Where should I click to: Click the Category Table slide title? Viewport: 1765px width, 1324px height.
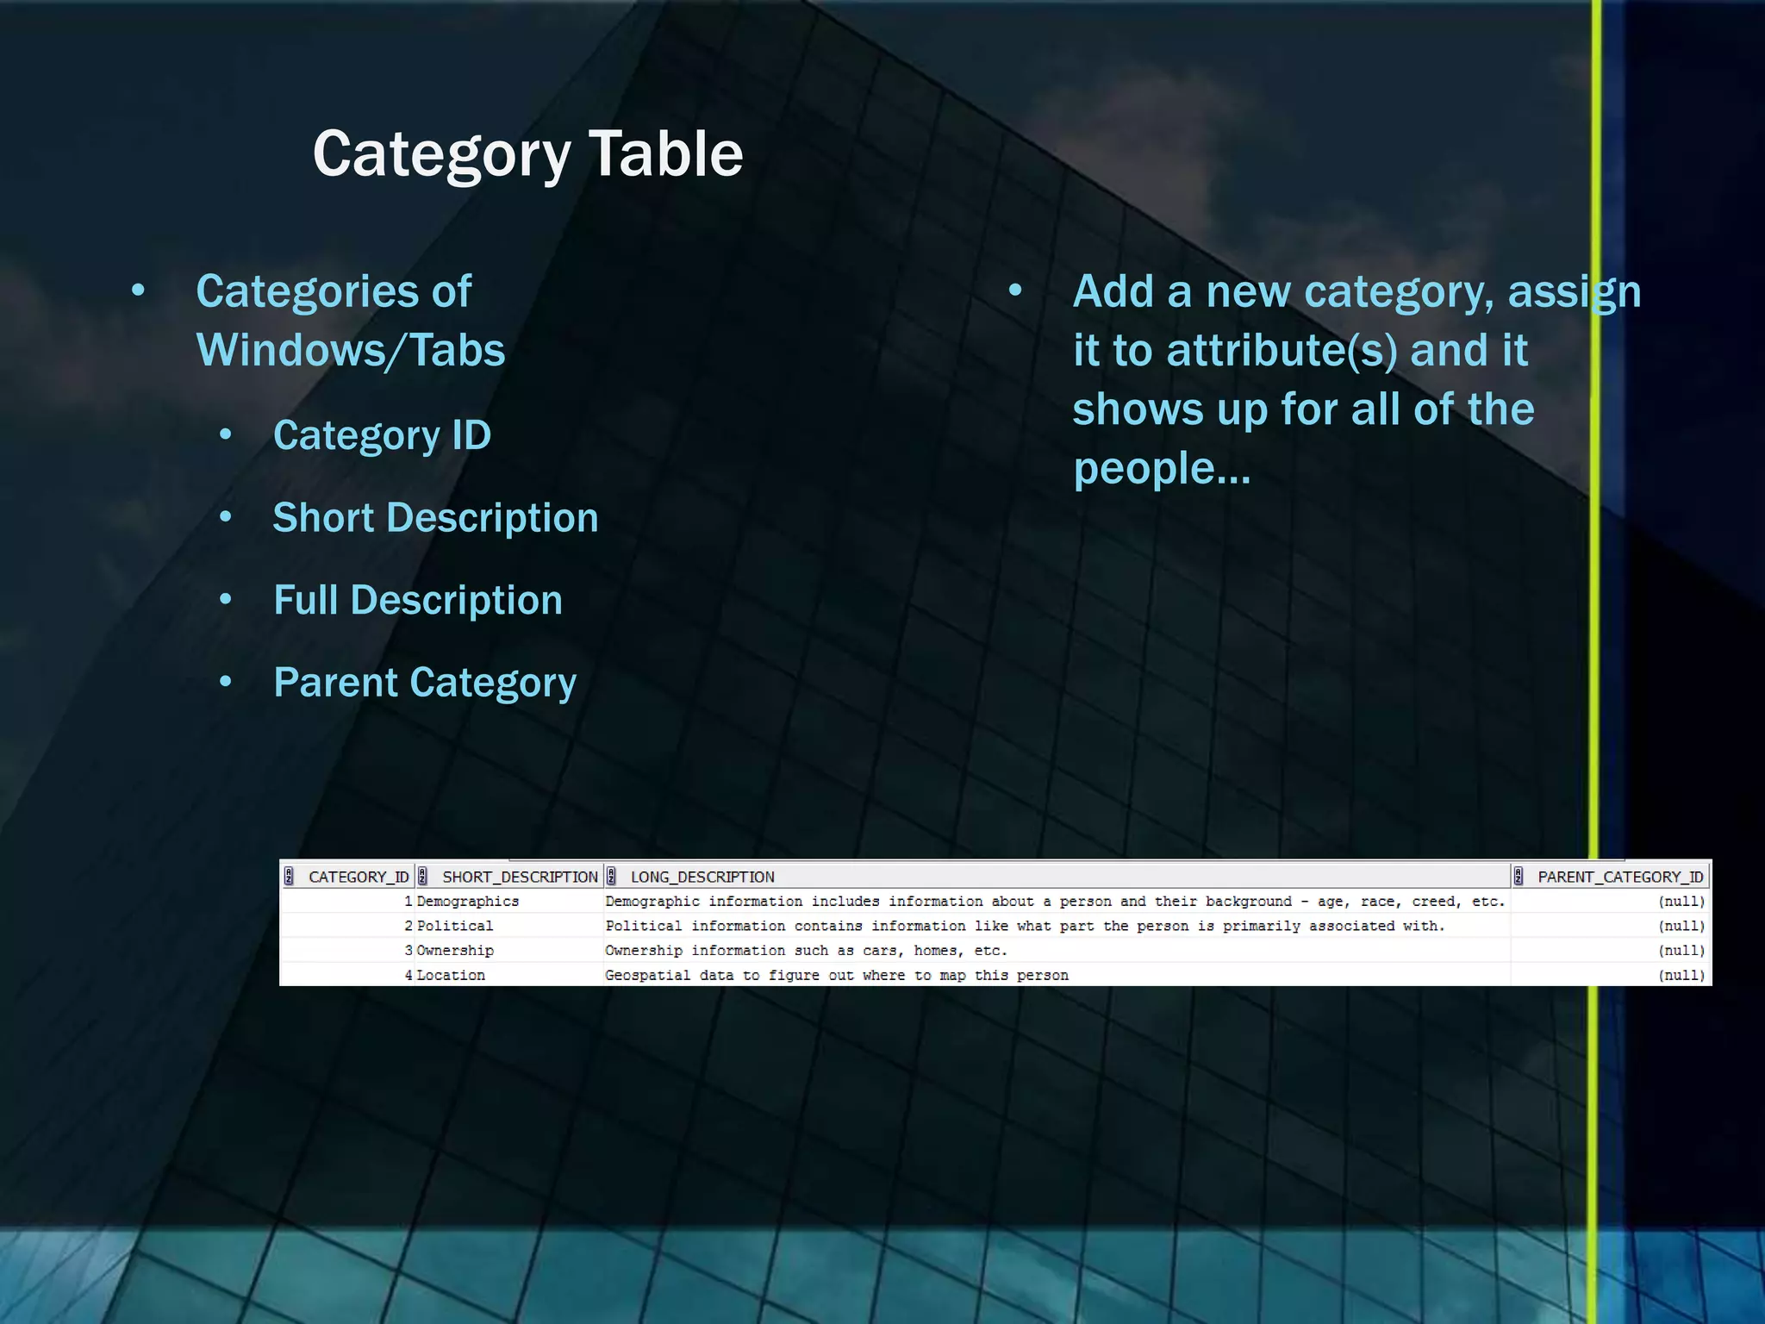click(527, 156)
